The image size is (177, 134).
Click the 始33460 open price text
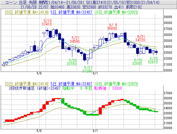58,7
